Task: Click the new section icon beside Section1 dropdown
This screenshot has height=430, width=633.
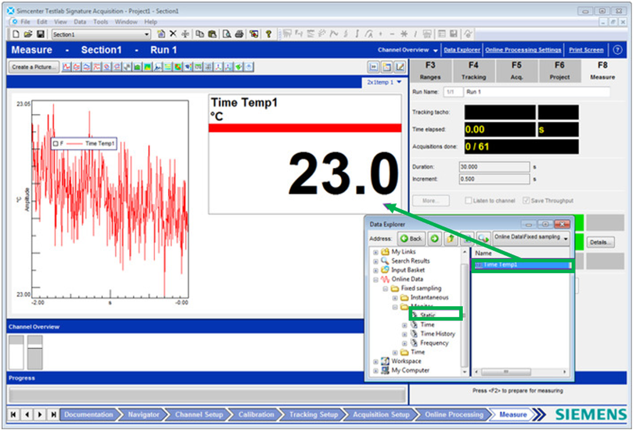Action: 162,34
